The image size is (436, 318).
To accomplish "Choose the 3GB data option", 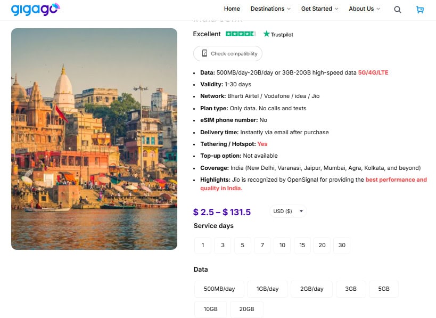I will click(x=351, y=289).
